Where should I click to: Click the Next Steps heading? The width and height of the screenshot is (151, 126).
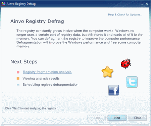click(24, 61)
